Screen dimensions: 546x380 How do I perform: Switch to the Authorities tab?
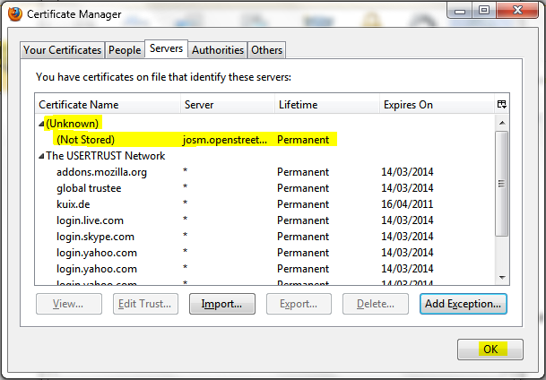click(x=217, y=50)
